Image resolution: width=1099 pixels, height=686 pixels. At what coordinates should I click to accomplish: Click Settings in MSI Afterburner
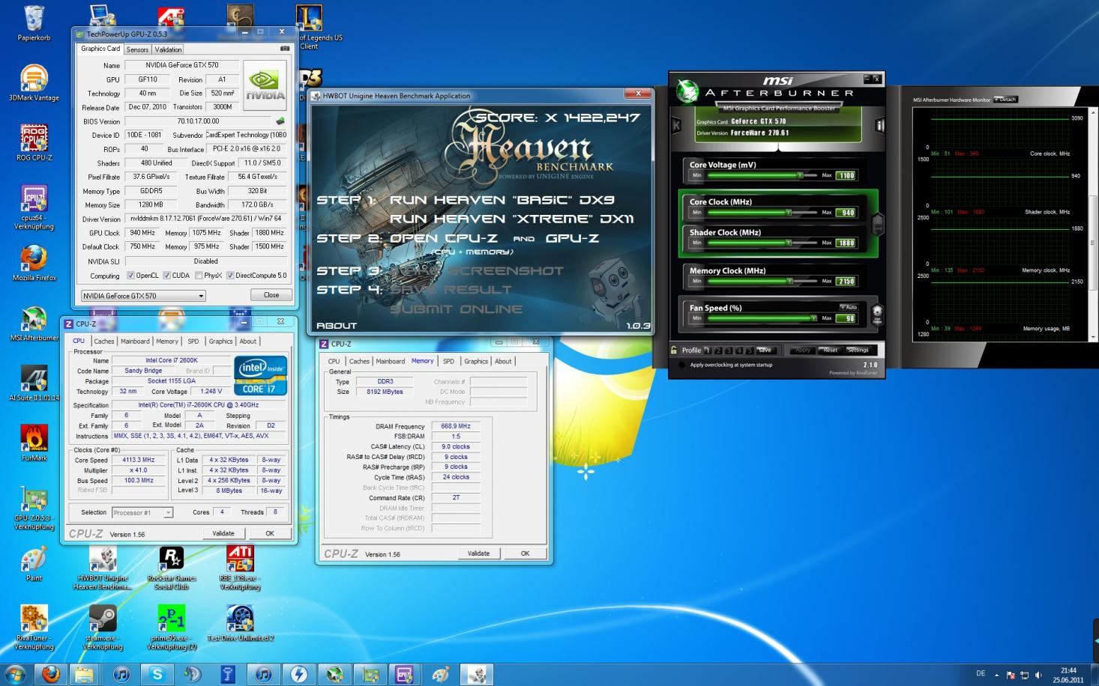(857, 350)
